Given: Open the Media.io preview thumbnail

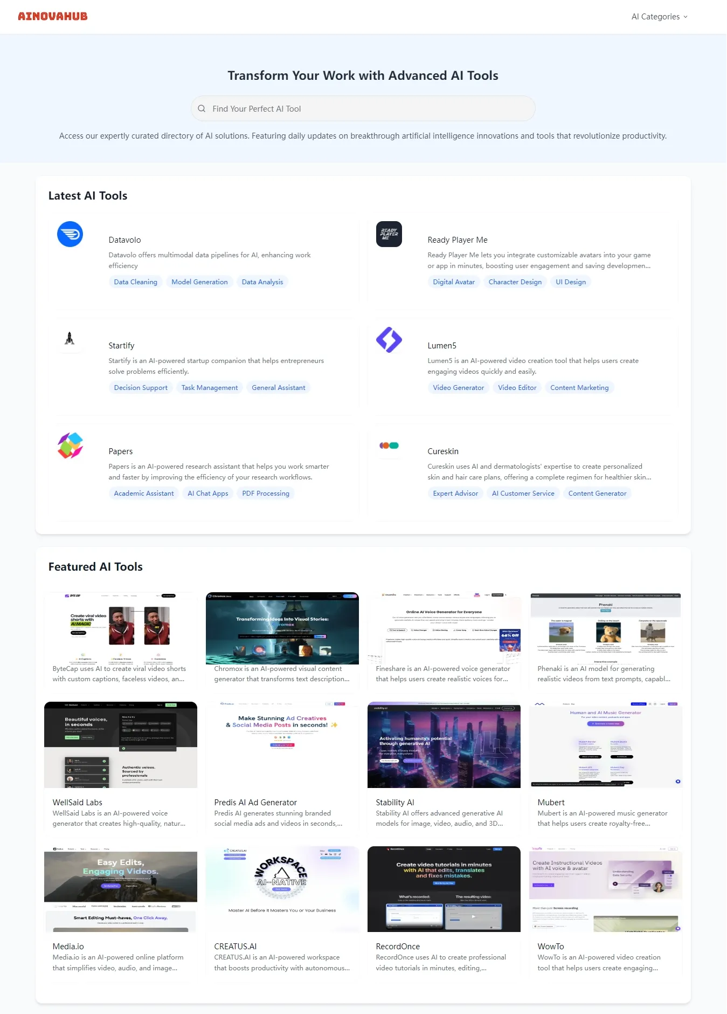Looking at the screenshot, I should coord(121,889).
